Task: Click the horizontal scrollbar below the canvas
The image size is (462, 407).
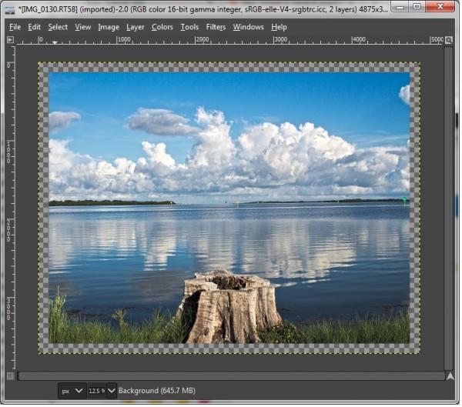Action: point(233,378)
